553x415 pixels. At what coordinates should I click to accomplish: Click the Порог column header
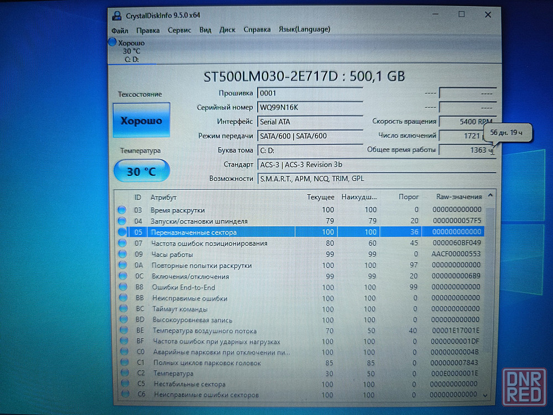[x=409, y=197]
